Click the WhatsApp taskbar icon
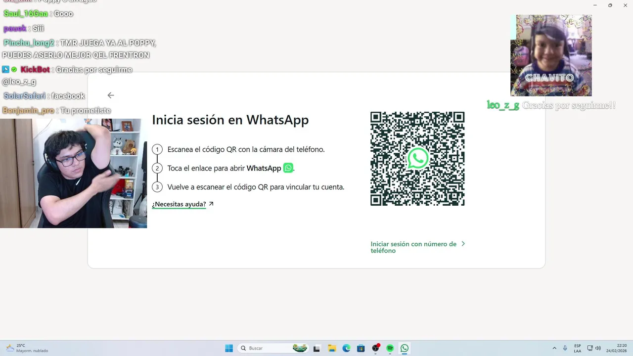Screen dimensions: 633x356 tap(405, 348)
